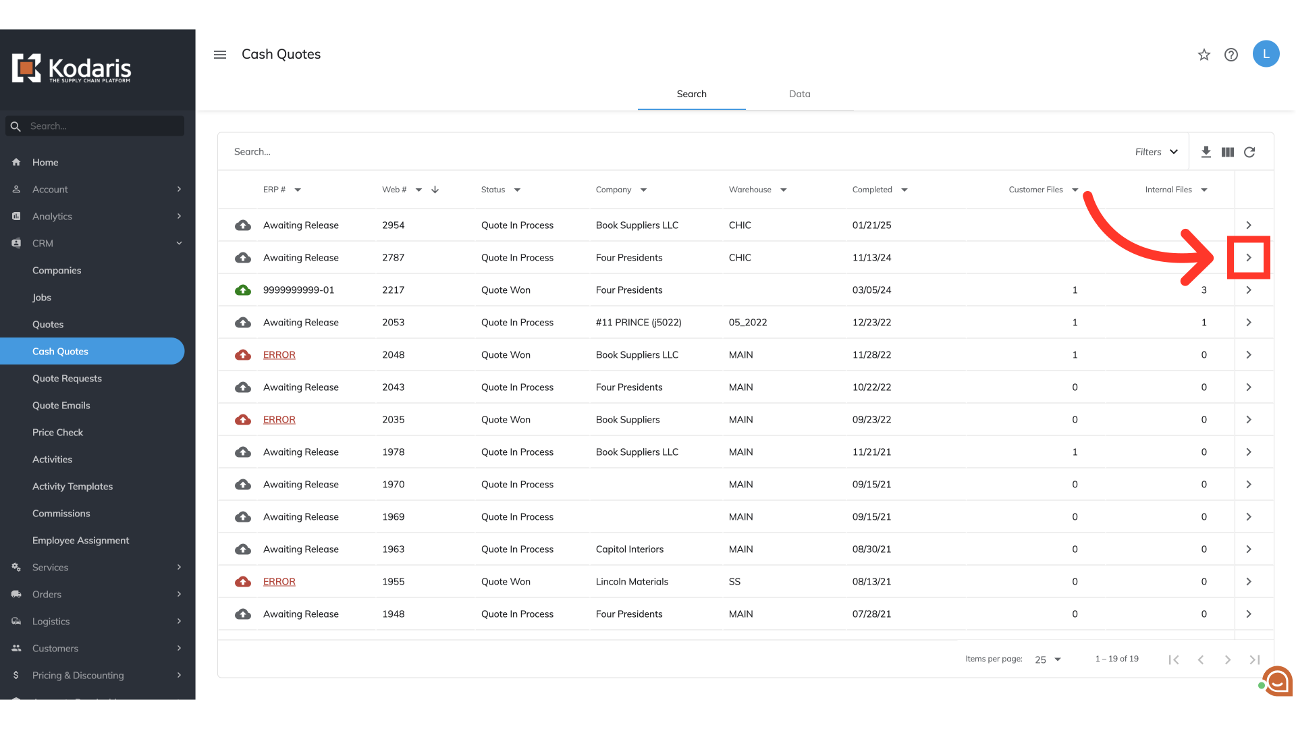The image size is (1296, 729).
Task: Open Status column filter arrow
Action: tap(517, 190)
